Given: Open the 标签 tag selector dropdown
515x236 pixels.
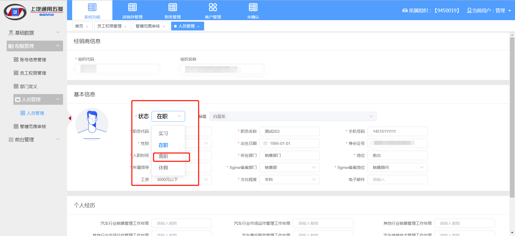Looking at the screenshot, I should tap(293, 116).
